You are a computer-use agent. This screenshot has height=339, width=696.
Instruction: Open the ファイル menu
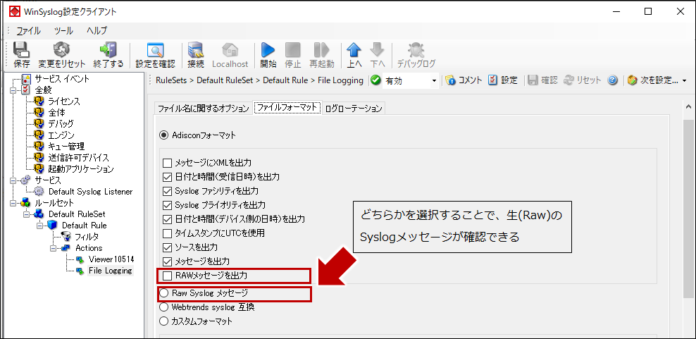pyautogui.click(x=28, y=30)
